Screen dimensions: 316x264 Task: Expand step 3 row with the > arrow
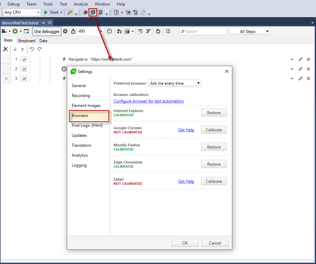point(6,79)
